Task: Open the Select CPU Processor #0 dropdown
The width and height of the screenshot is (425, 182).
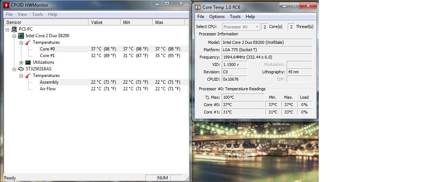Action: [241, 27]
